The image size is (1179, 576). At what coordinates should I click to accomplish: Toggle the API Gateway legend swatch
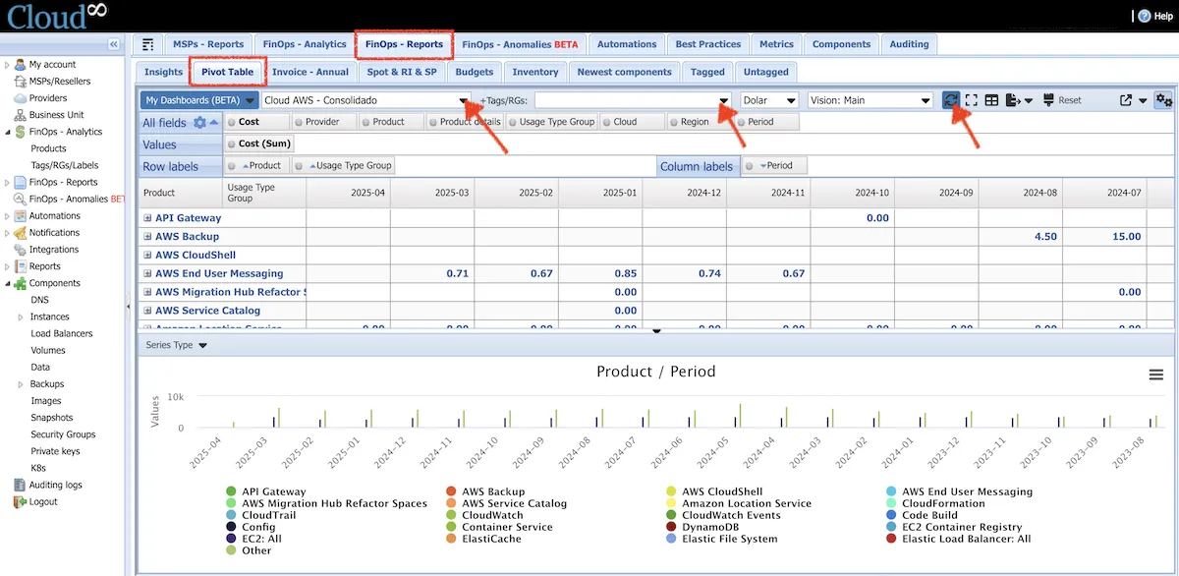(231, 491)
